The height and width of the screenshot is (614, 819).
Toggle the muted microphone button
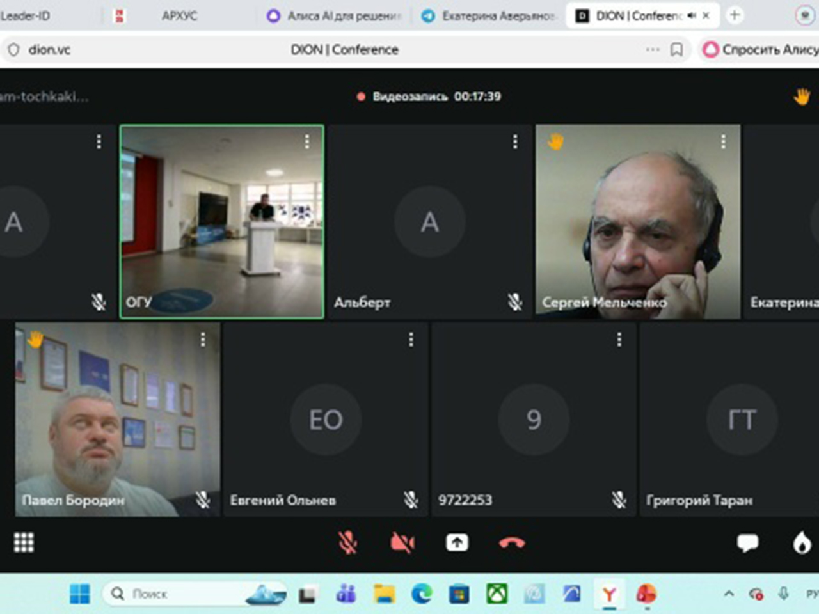(347, 542)
